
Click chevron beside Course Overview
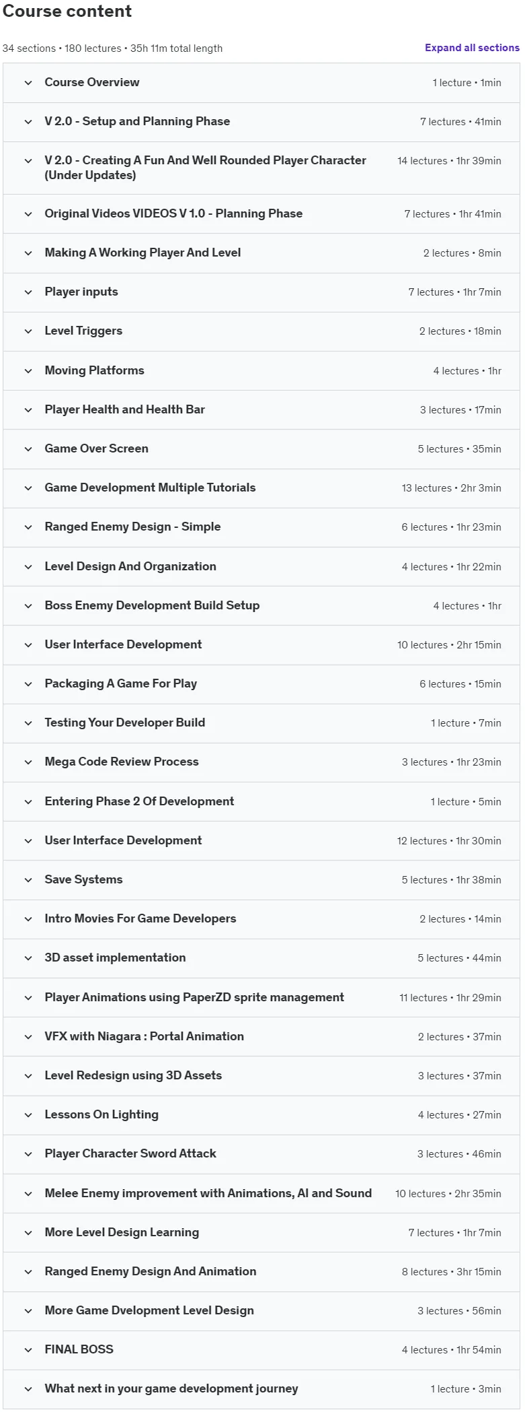(28, 83)
